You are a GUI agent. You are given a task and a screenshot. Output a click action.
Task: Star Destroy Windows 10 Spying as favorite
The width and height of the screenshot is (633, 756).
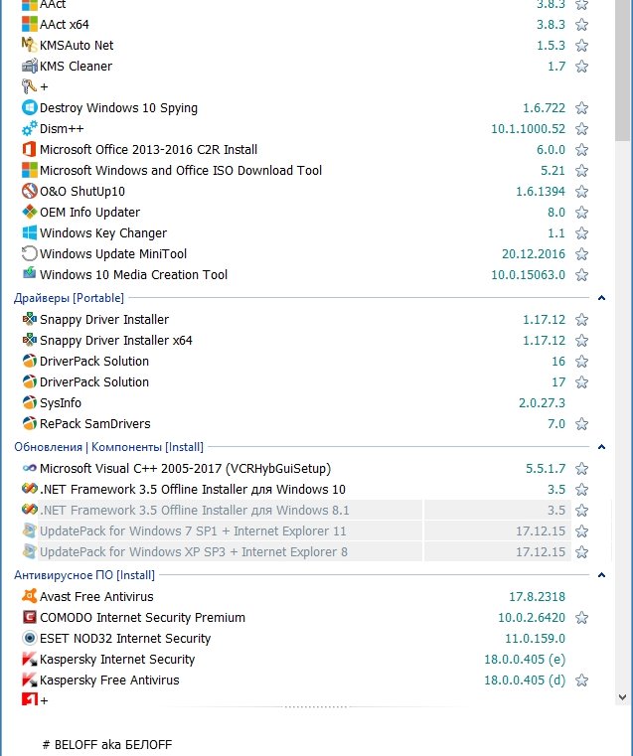(x=582, y=107)
